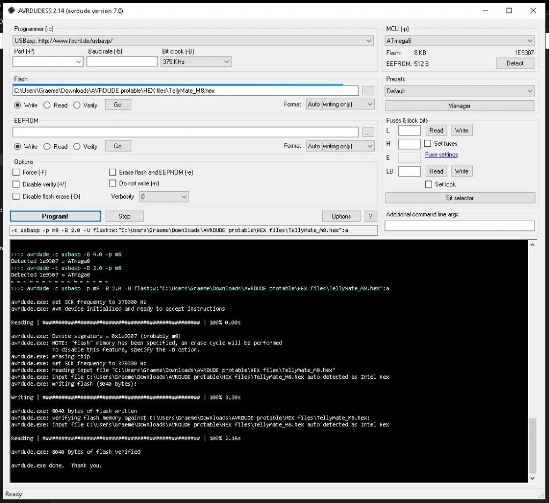549x503 pixels.
Task: Enable the Force (-F) checkbox
Action: (x=16, y=172)
